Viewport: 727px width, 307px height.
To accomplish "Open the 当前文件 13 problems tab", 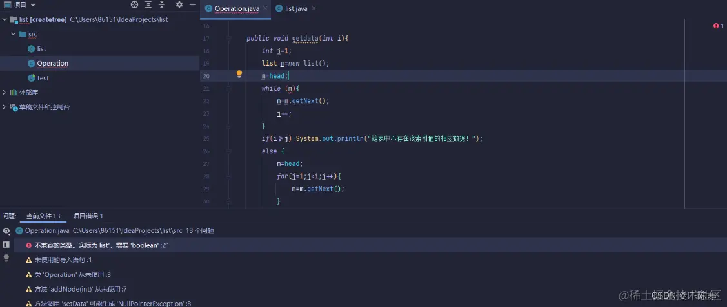I will pos(43,216).
